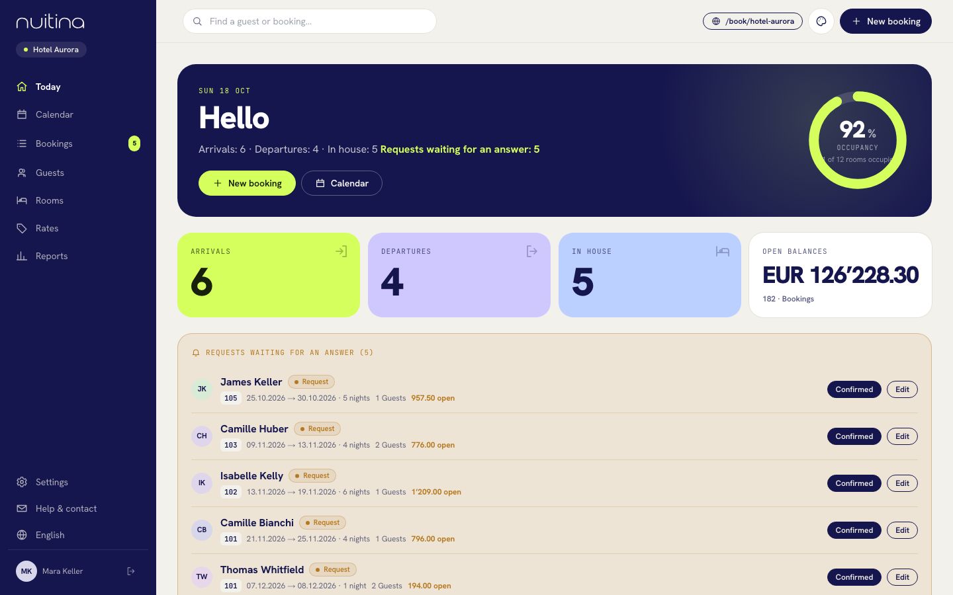Click the Request badge next to Camille Huber

coord(317,429)
